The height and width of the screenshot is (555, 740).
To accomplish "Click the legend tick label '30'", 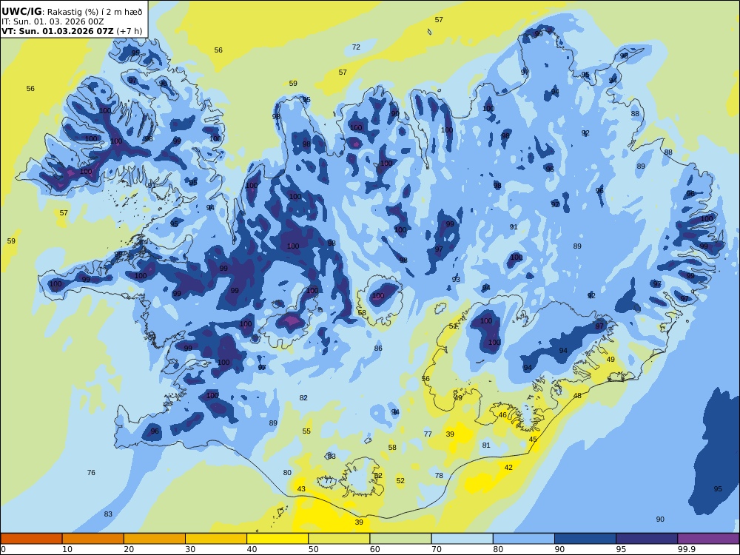I will (x=190, y=549).
